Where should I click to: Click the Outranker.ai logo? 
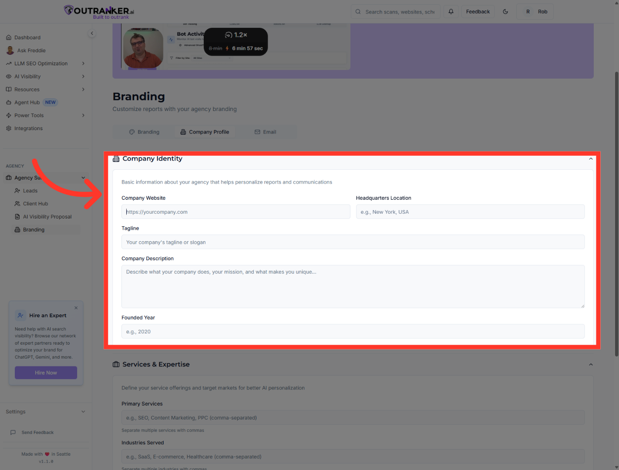tap(98, 11)
